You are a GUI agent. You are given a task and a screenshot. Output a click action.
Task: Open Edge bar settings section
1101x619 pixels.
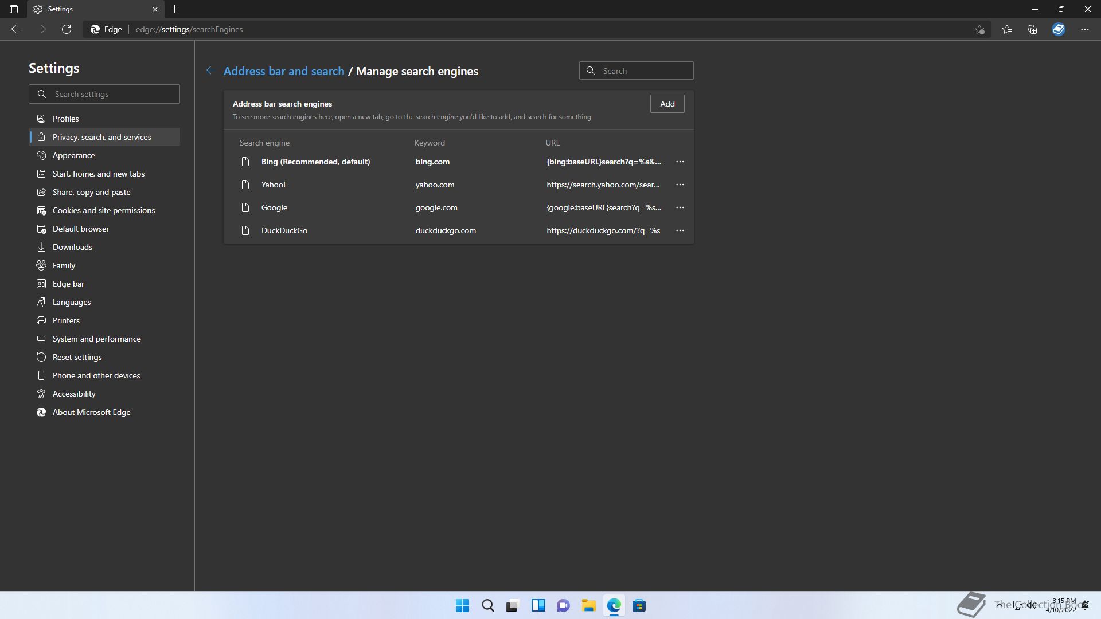pyautogui.click(x=104, y=284)
